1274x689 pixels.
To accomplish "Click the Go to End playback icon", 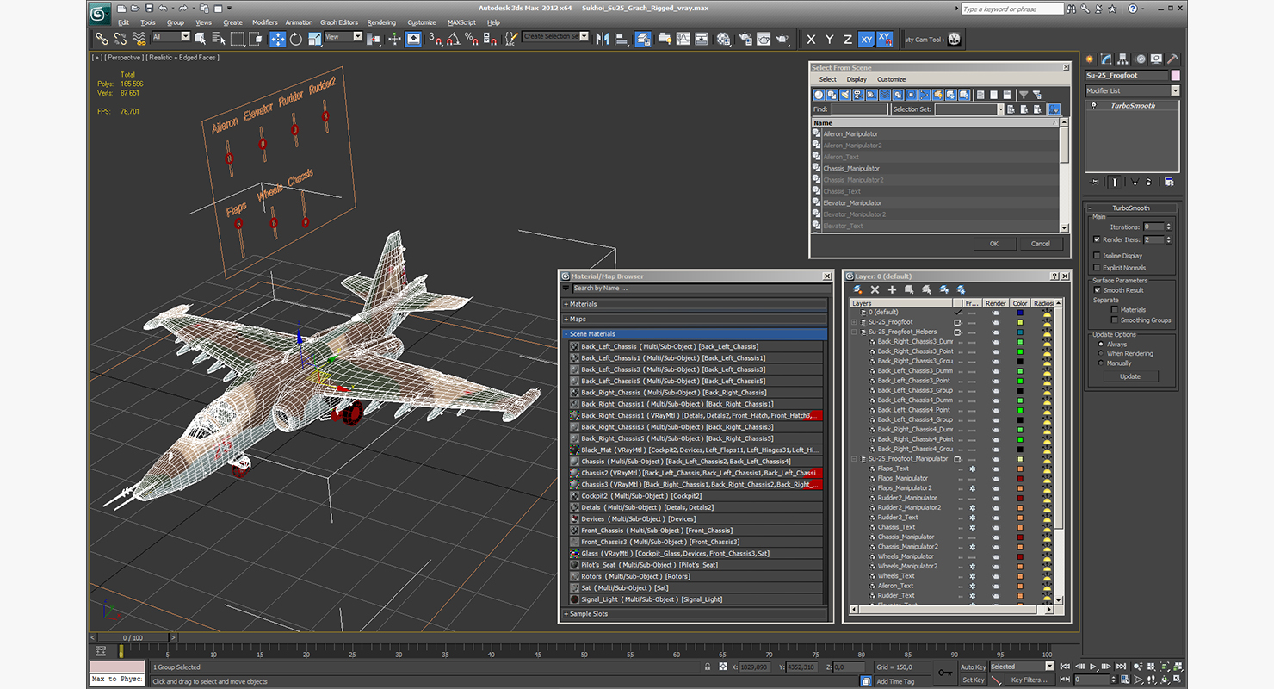I will coord(1121,666).
